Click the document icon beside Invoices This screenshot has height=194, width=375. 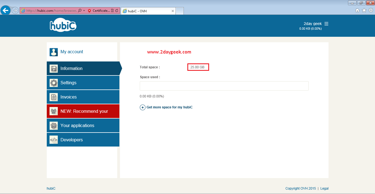(x=54, y=97)
